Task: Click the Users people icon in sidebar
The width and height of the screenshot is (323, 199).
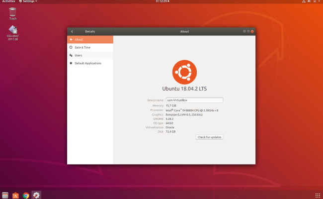Action: point(71,55)
